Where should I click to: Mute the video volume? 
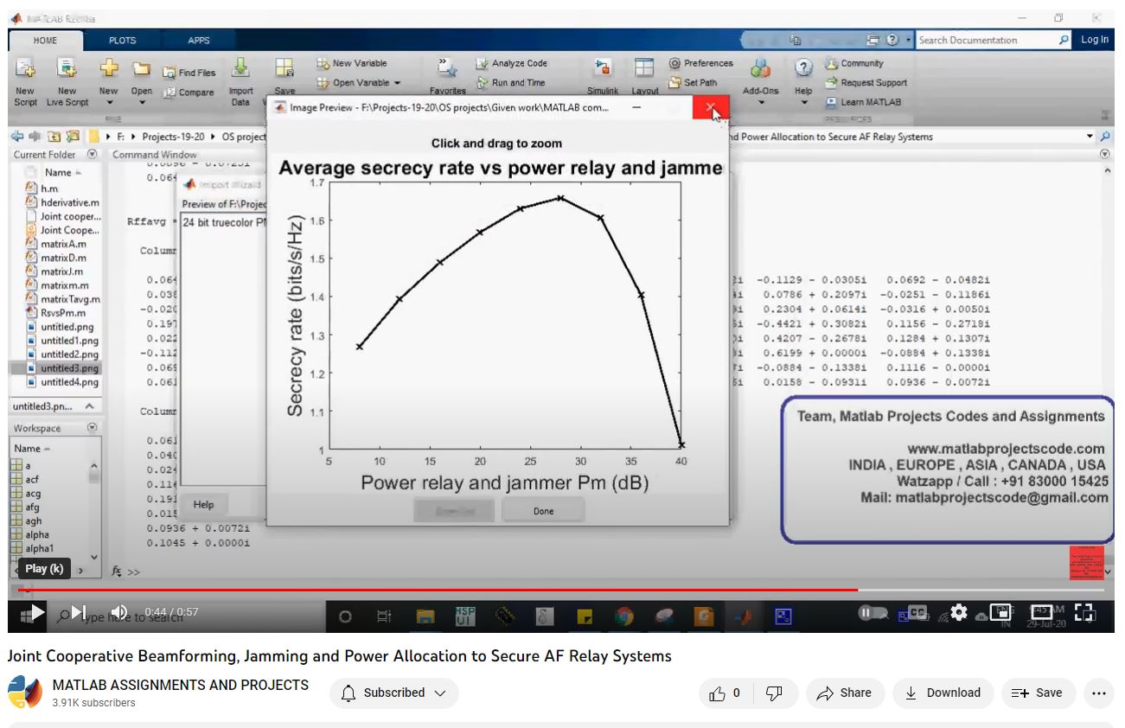(120, 613)
